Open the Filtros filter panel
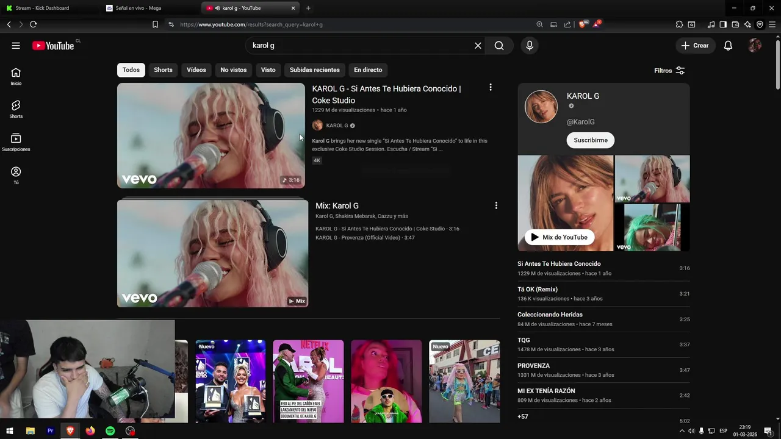781x439 pixels. pyautogui.click(x=669, y=71)
